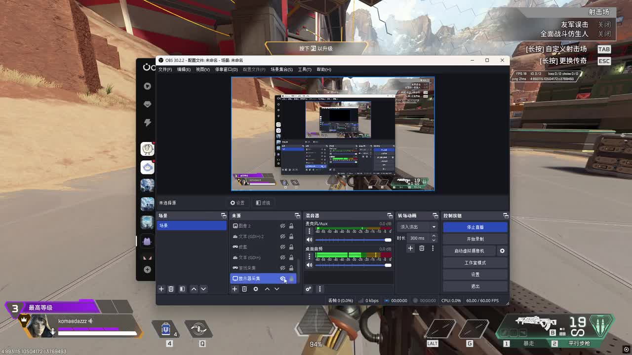Open advanced audio properties gears icon
Viewport: 632px width, 355px height.
[309, 289]
